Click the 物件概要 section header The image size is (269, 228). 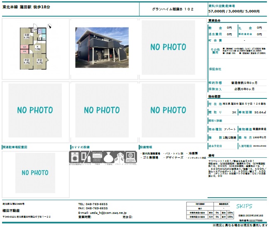coord(214,97)
